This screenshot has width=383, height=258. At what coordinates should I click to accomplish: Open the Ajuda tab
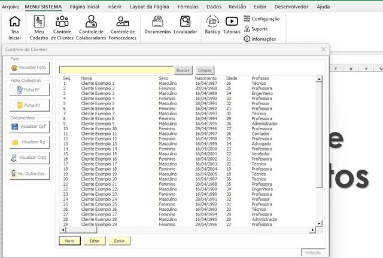[323, 7]
